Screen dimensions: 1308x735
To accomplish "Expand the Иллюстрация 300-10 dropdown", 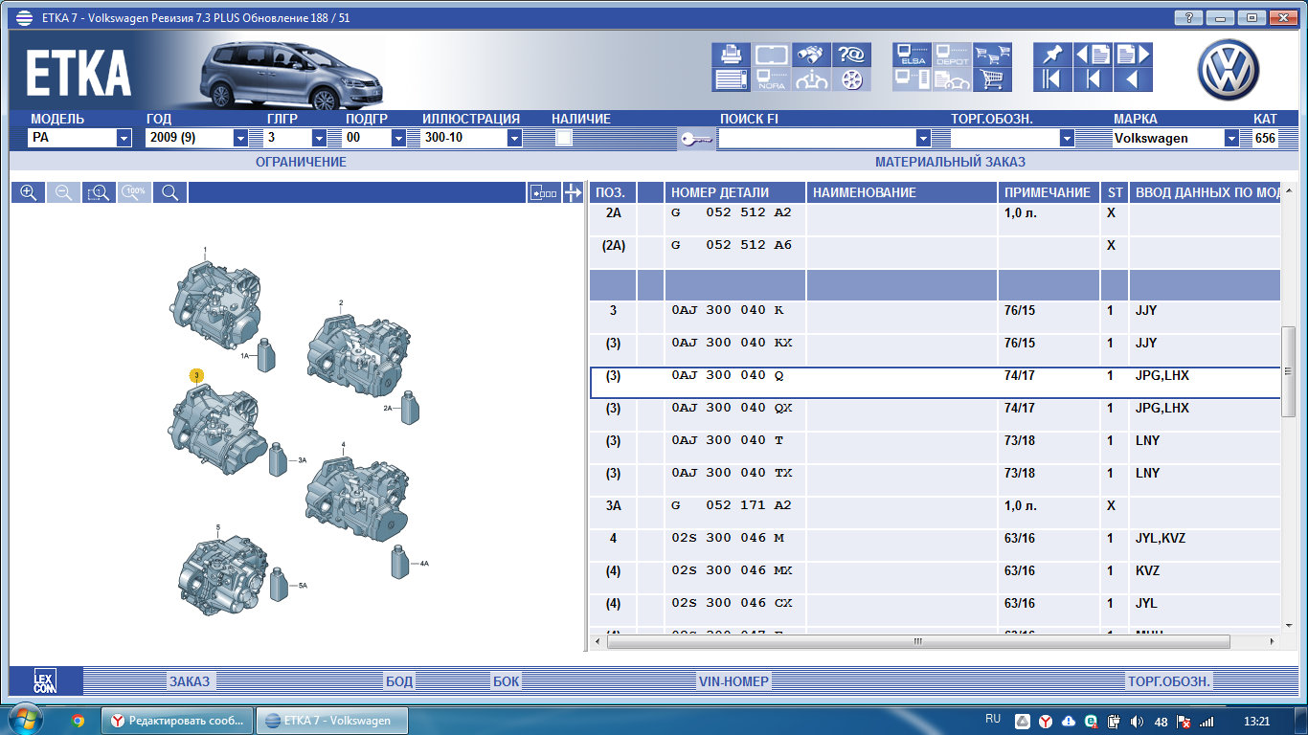I will [514, 138].
